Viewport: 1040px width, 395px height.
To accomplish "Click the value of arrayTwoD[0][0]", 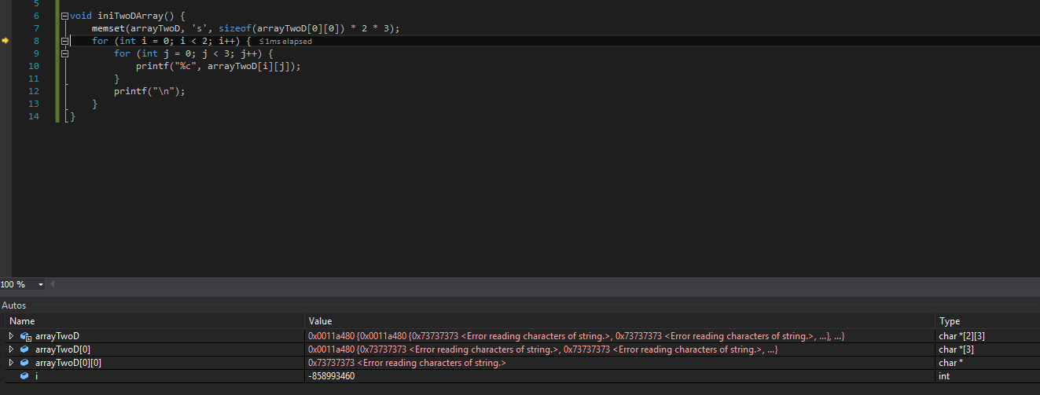I will click(406, 363).
